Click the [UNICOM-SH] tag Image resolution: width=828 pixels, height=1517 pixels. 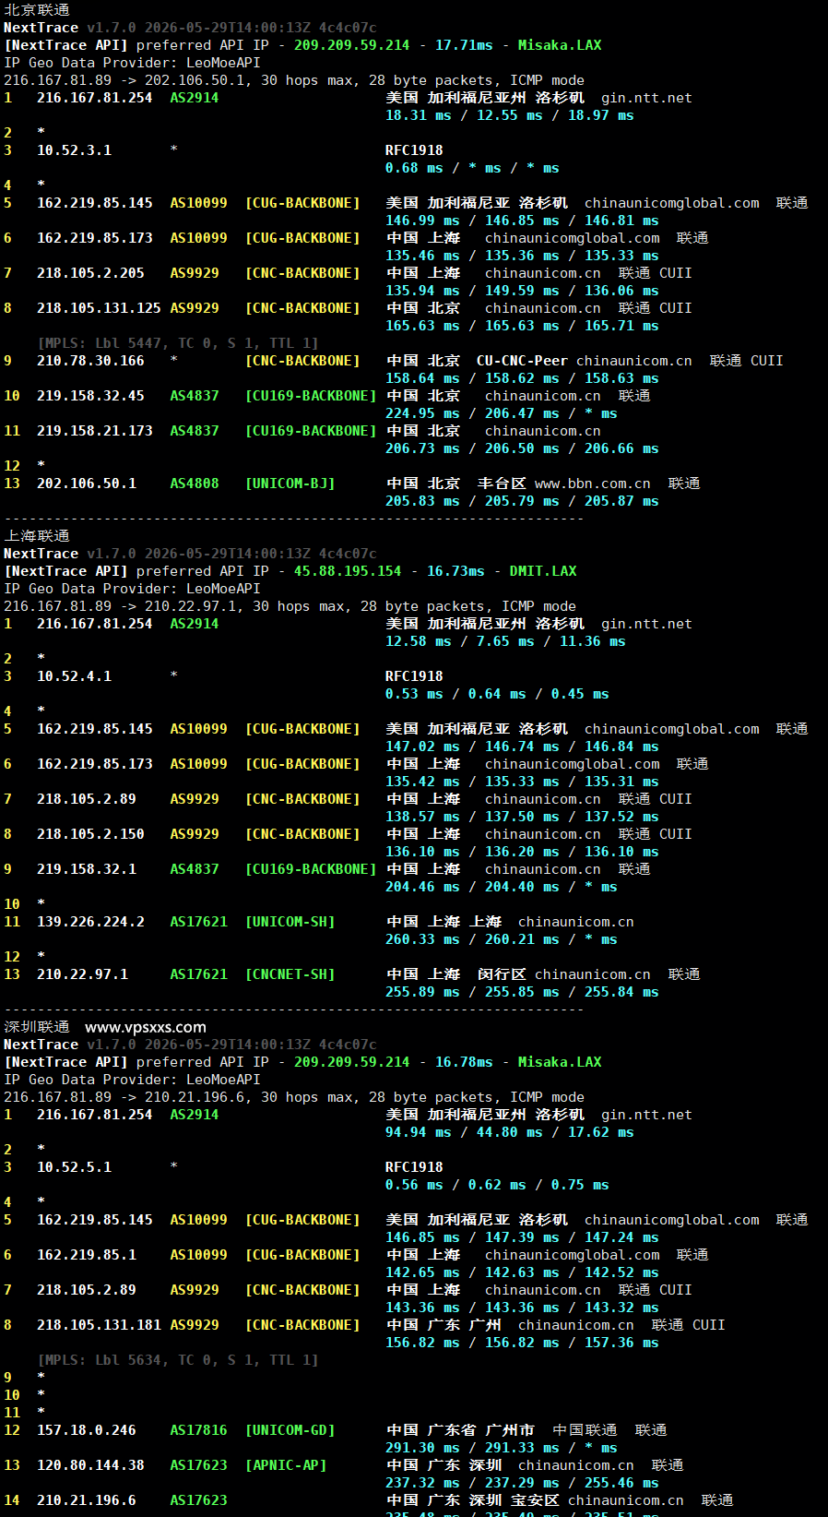(290, 922)
